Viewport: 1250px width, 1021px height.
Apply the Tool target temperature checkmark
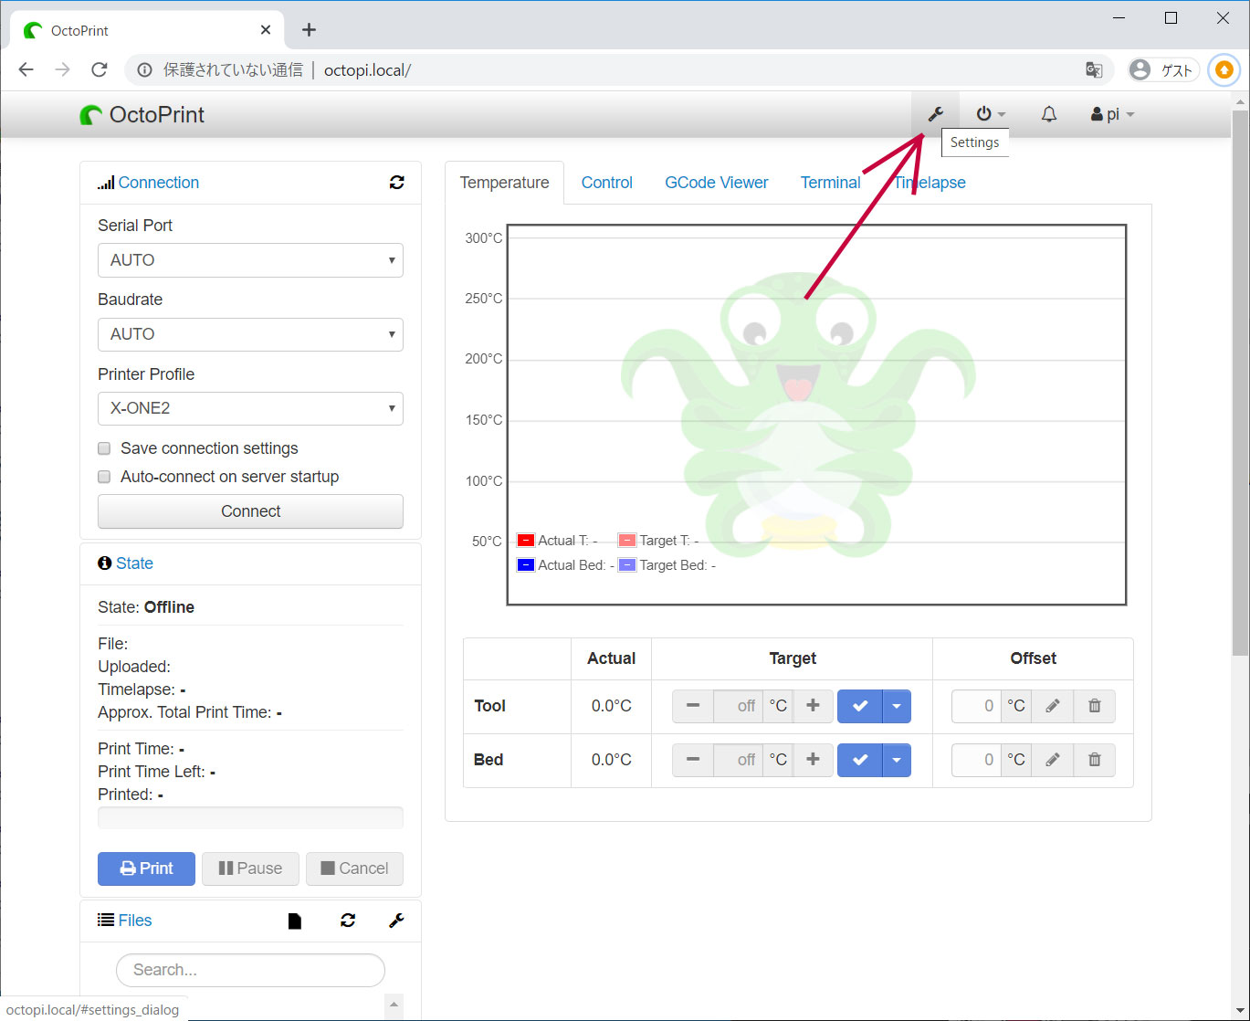click(859, 706)
